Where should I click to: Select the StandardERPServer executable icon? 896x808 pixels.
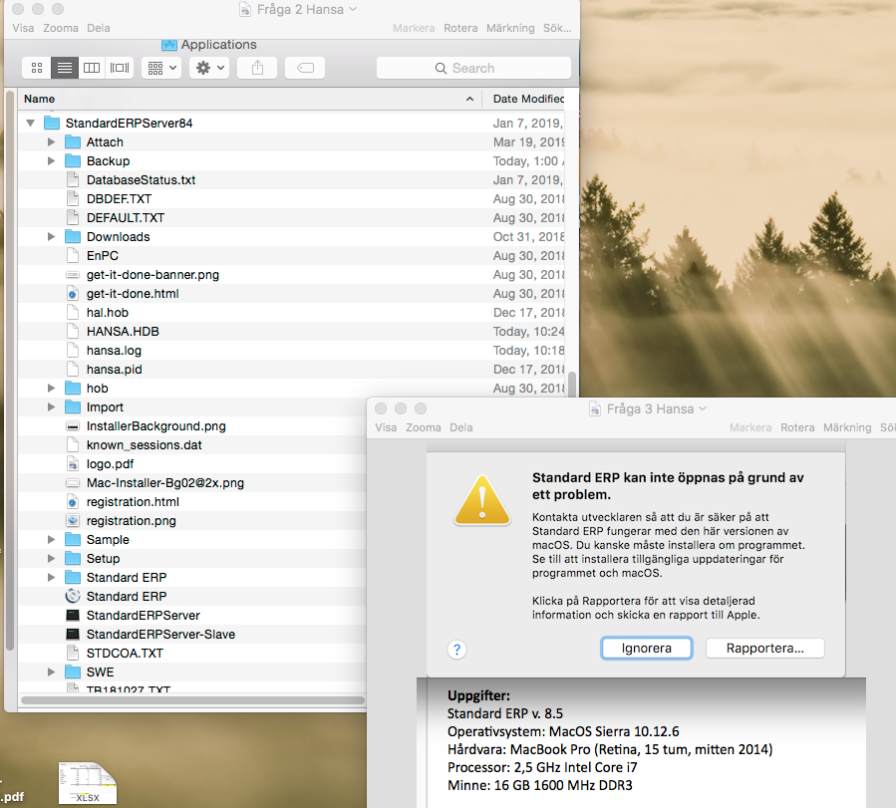[73, 615]
